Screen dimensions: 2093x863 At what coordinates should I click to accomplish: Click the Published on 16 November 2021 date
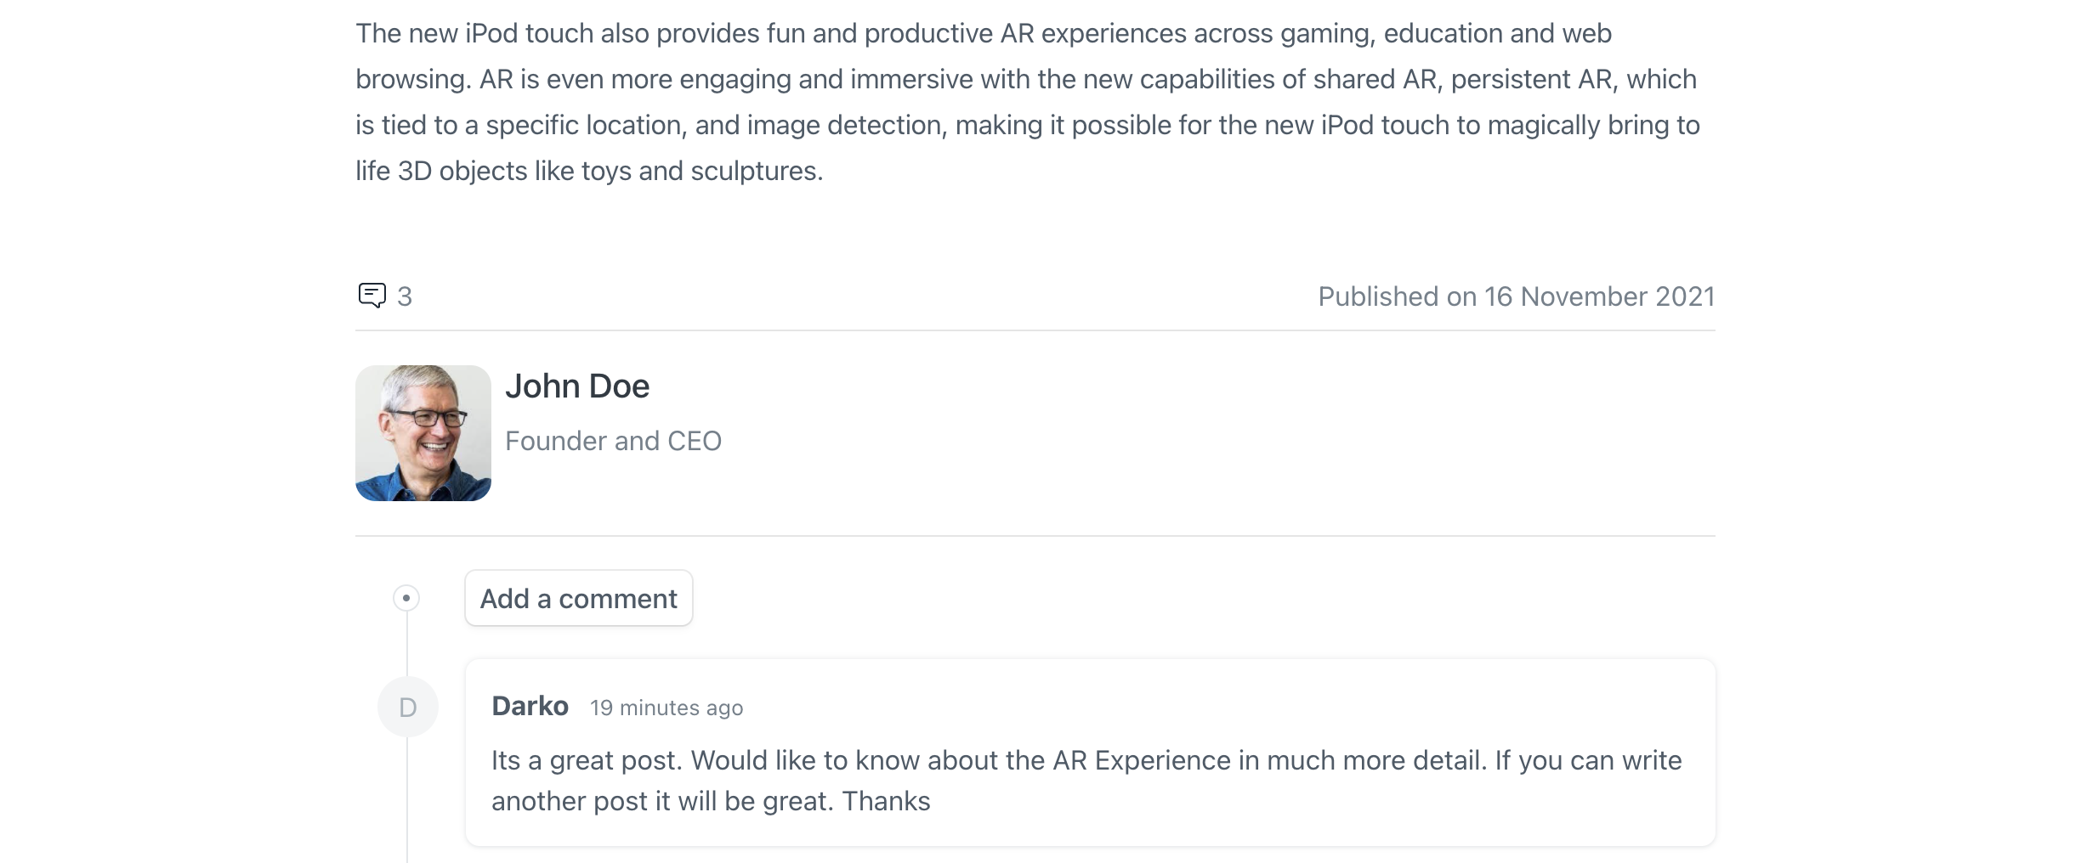(x=1516, y=296)
